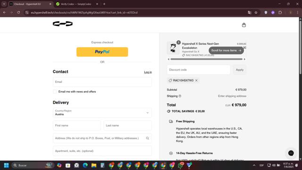Image resolution: width=302 pixels, height=170 pixels.
Task: Open the Chrome three-dot menu
Action: [x=298, y=13]
